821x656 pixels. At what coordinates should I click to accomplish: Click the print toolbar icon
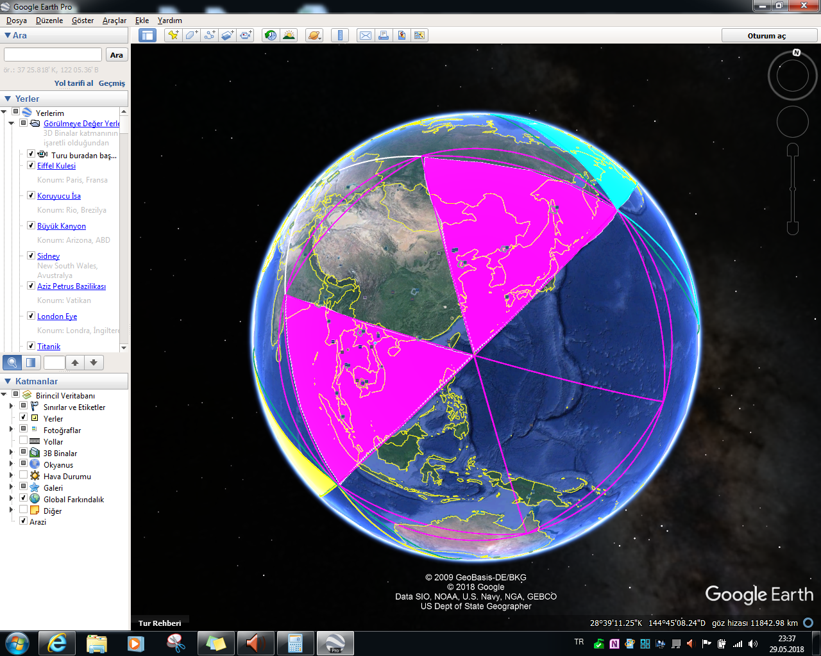click(x=384, y=35)
